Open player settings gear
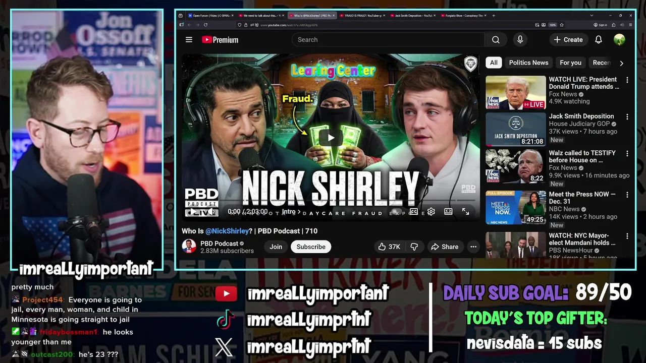This screenshot has height=363, width=646. click(x=431, y=212)
